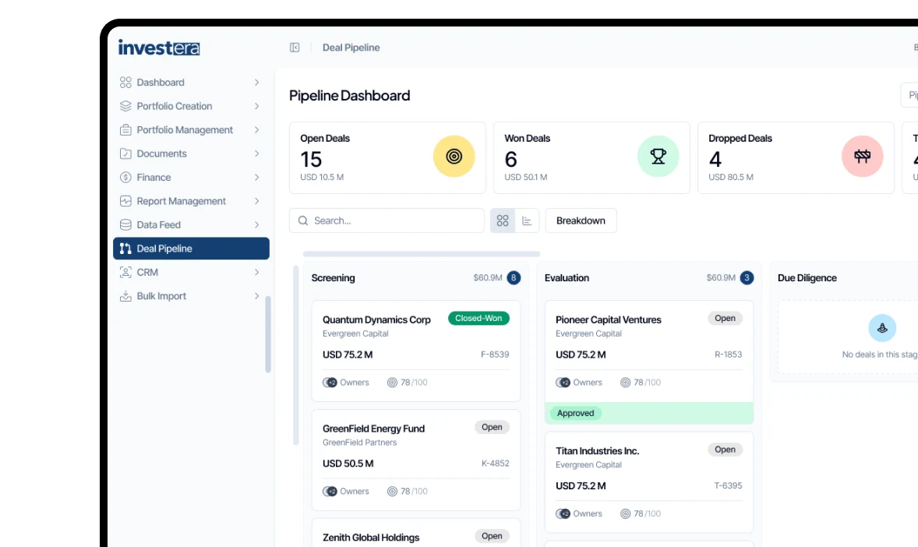Open Dashboard in the sidebar
Screen dimensions: 918x547
point(191,83)
